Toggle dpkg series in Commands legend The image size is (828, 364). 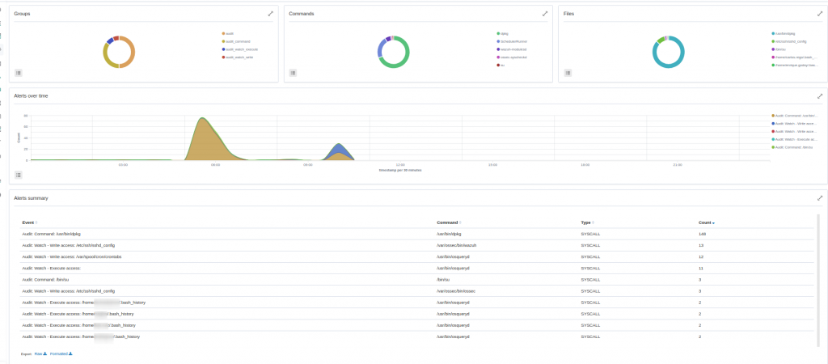[504, 33]
